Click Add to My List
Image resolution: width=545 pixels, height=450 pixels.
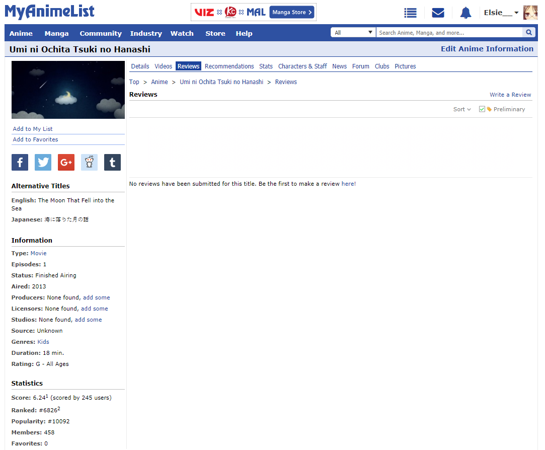(33, 129)
